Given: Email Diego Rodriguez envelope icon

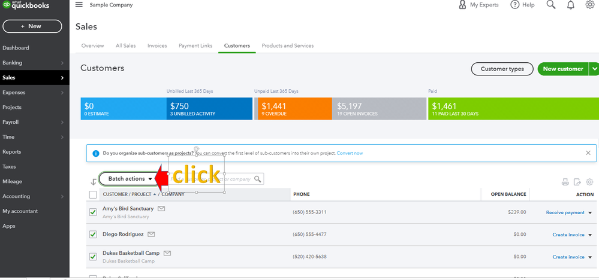Looking at the screenshot, I should pos(151,235).
